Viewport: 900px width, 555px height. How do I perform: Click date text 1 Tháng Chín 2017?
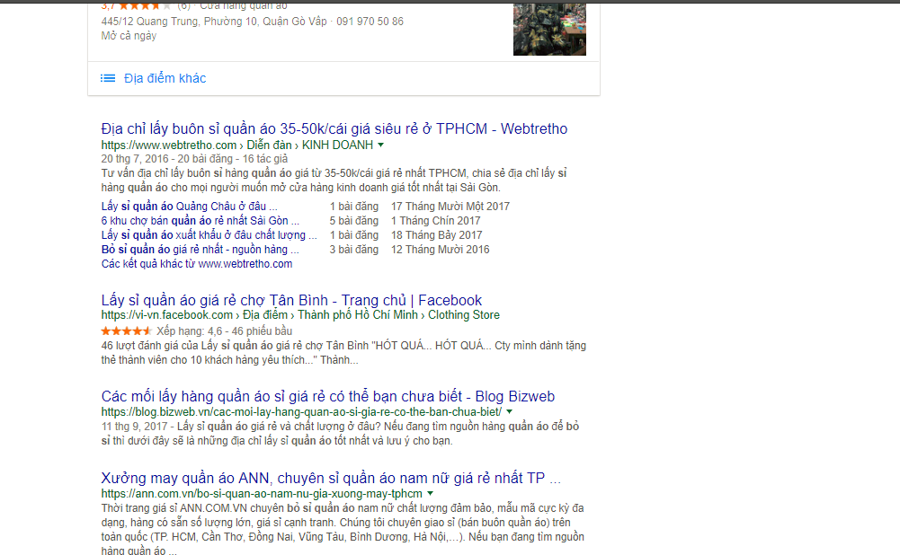coord(436,221)
